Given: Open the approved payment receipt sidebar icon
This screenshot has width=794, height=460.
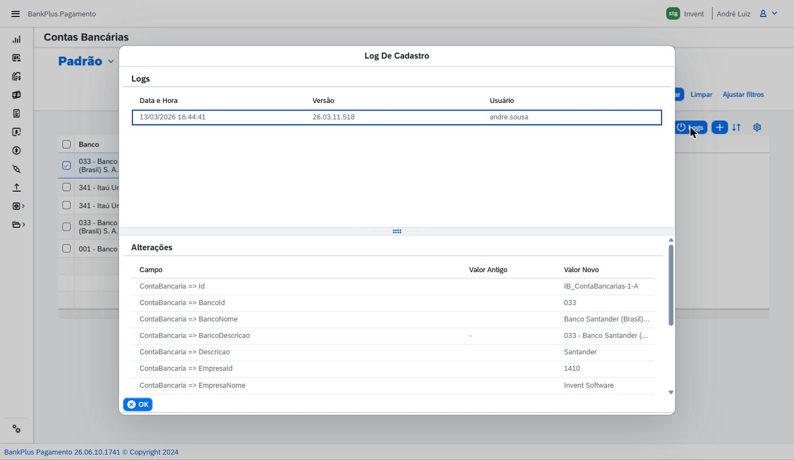Looking at the screenshot, I should pyautogui.click(x=16, y=132).
